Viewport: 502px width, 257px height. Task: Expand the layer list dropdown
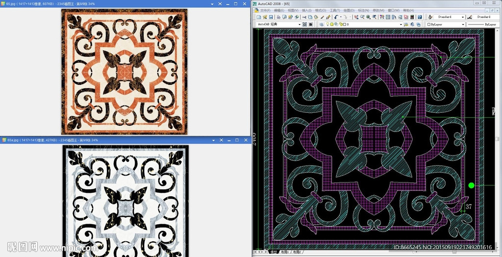[401, 25]
